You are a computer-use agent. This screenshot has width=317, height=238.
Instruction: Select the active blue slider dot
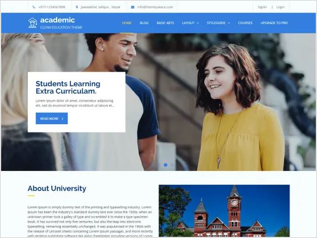click(x=165, y=165)
